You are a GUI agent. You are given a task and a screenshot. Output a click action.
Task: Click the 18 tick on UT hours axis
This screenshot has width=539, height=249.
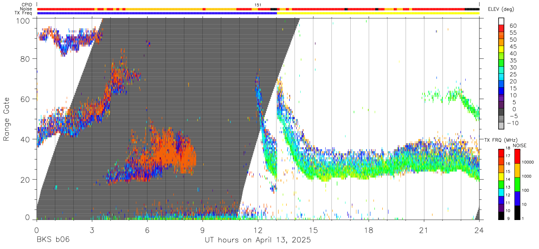click(x=369, y=231)
